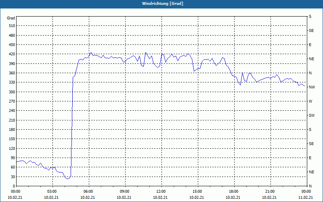
Task: Select the 120 axis value
Action: coord(12,148)
